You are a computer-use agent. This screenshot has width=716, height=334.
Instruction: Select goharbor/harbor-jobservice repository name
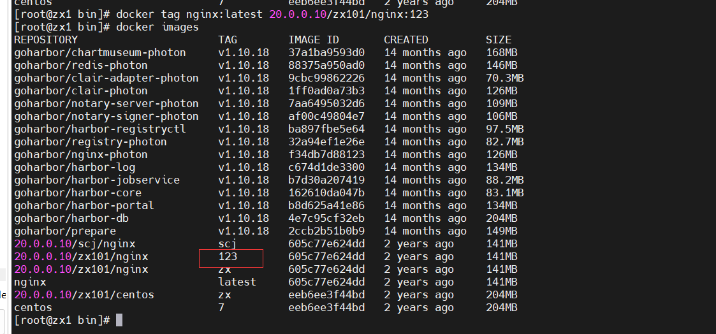click(x=97, y=180)
